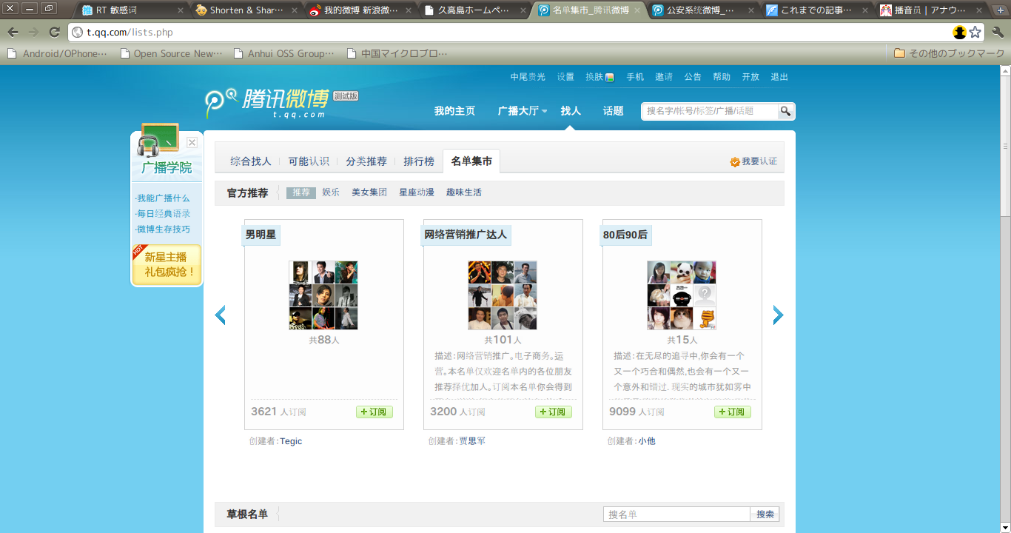Filter official lists by 美女集团
The width and height of the screenshot is (1011, 533).
(x=369, y=192)
